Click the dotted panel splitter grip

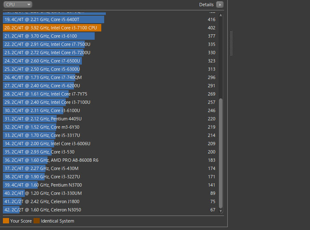click(x=231, y=43)
